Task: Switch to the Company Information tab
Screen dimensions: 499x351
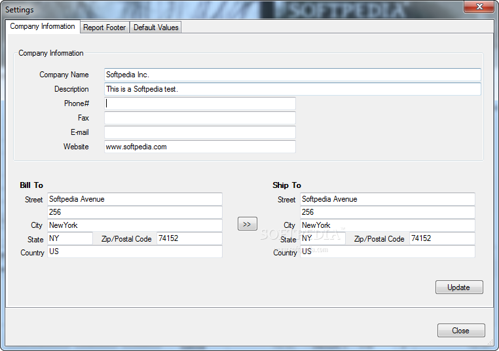Action: (43, 26)
